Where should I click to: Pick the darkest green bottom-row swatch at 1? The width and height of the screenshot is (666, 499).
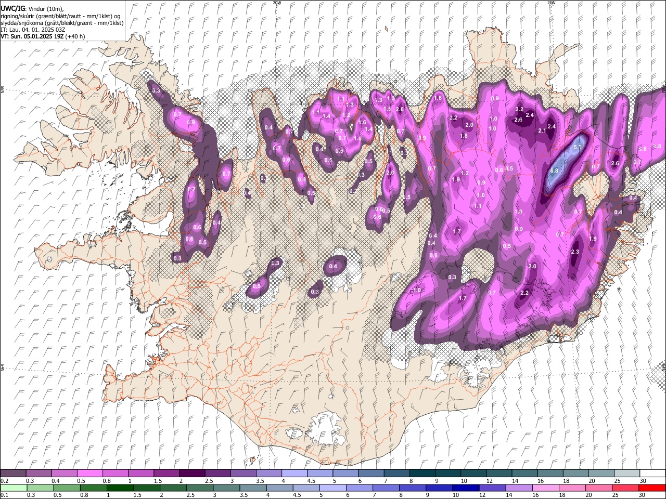click(120, 488)
